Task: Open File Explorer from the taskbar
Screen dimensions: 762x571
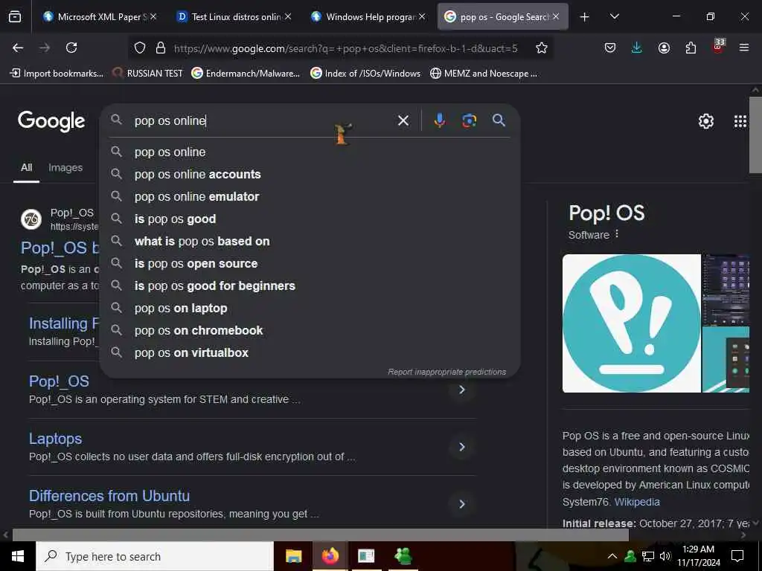Action: coord(293,556)
